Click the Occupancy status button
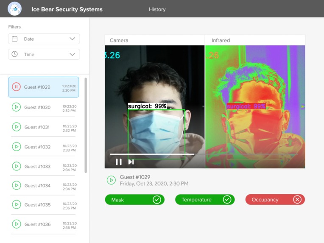 tap(275, 200)
